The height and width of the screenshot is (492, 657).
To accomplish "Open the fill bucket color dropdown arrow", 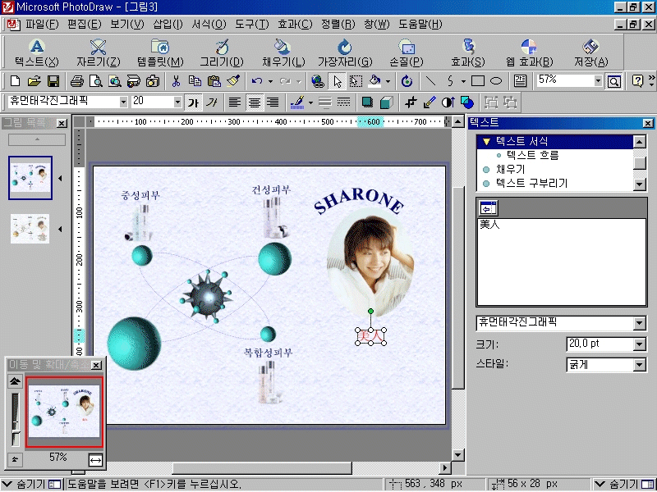I will click(x=388, y=80).
